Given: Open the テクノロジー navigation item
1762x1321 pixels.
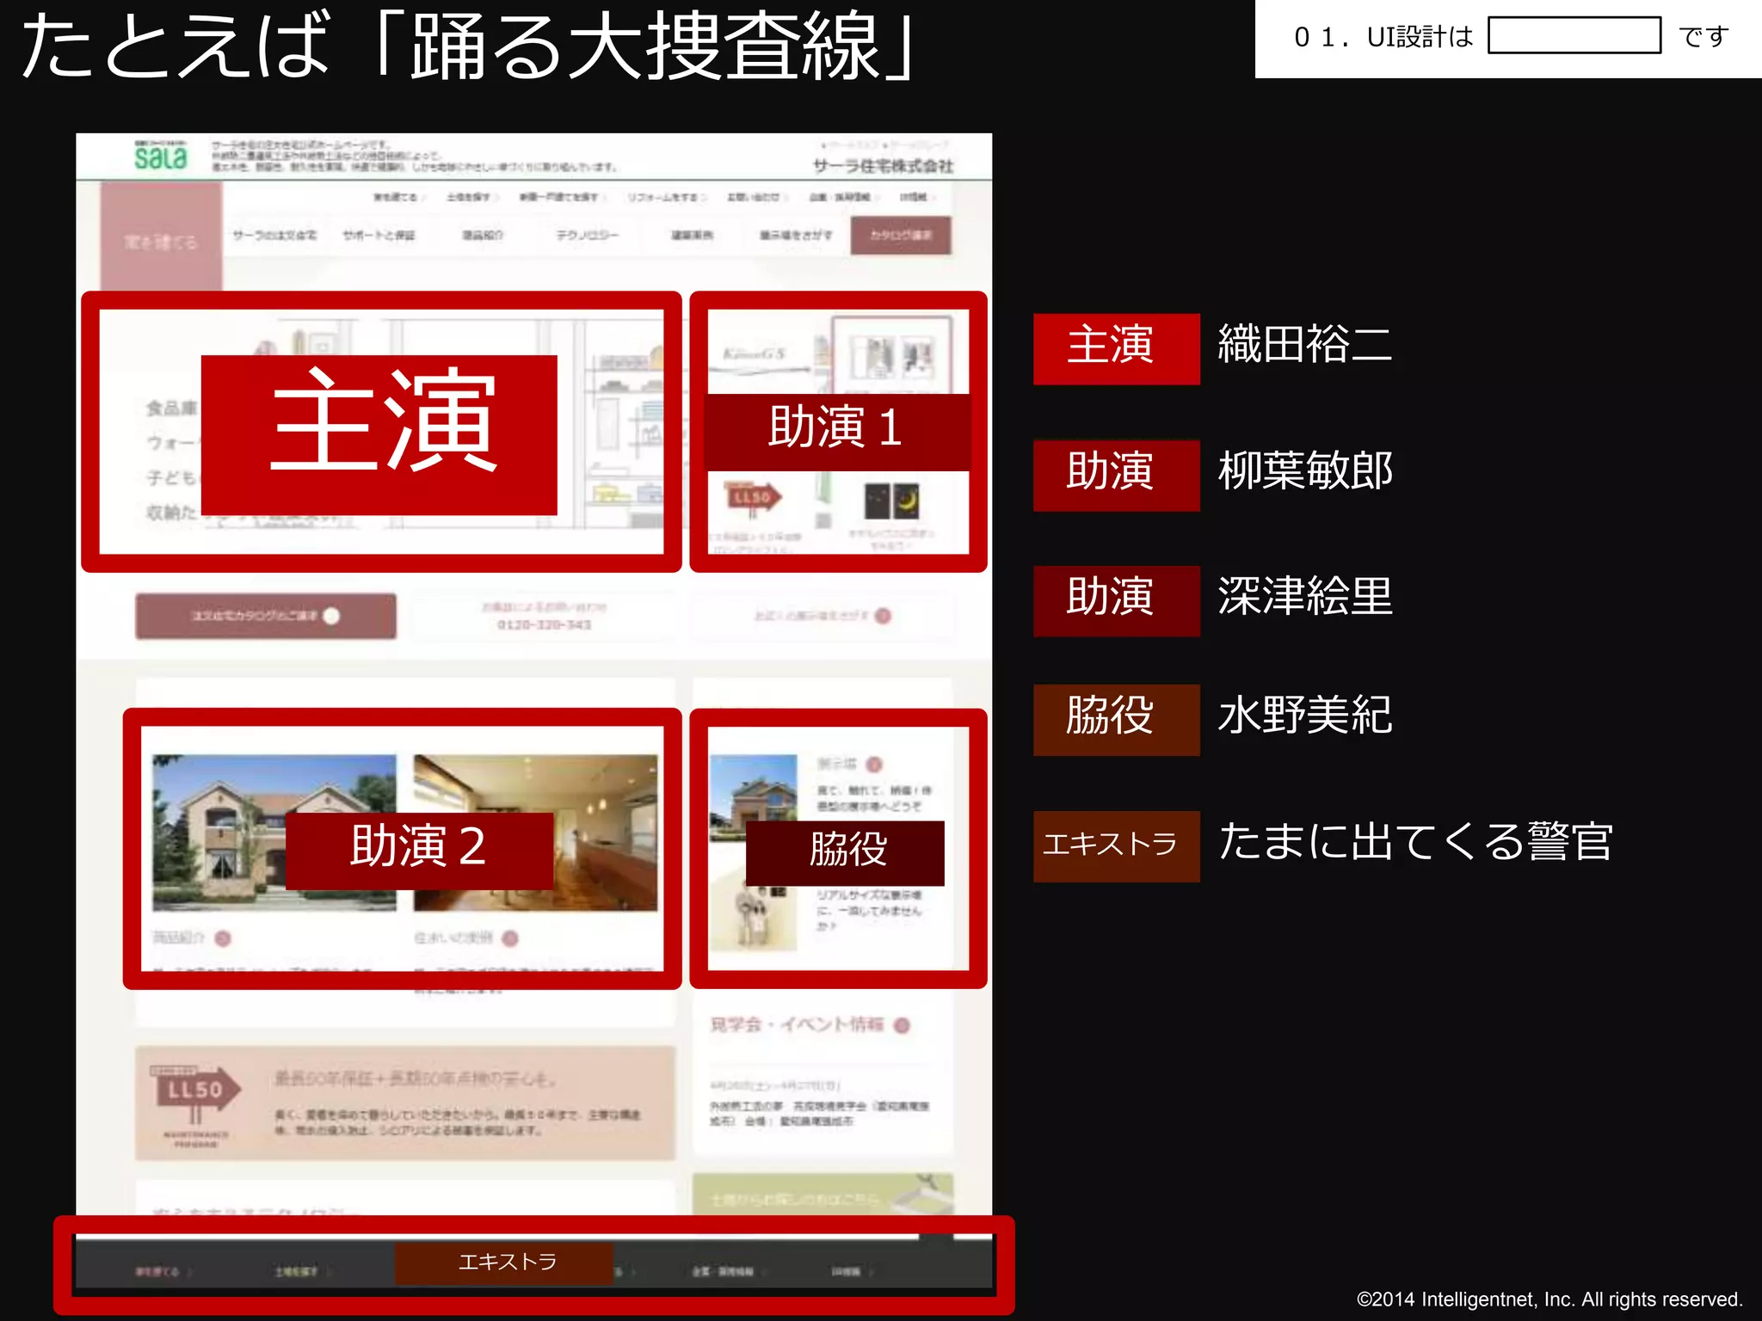Looking at the screenshot, I should [x=587, y=236].
